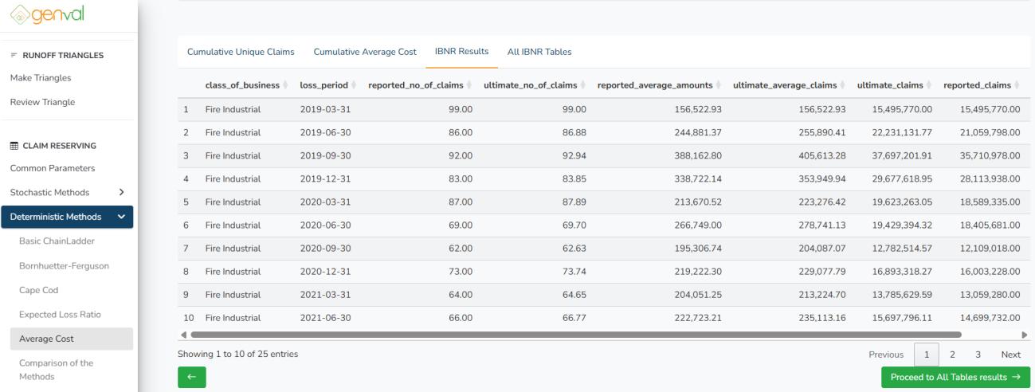Go to the Next table page
The height and width of the screenshot is (392, 1035).
1010,355
